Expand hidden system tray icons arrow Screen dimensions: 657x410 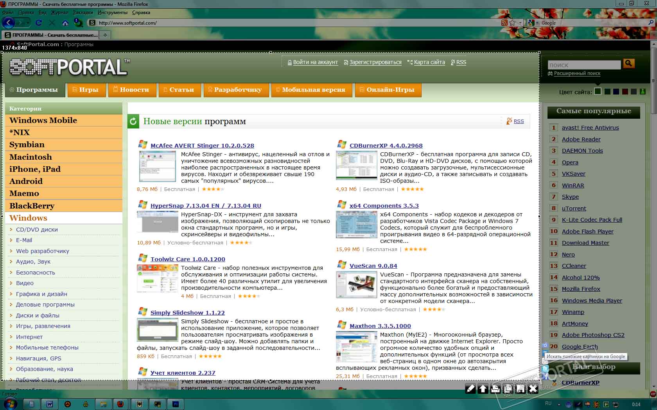559,405
